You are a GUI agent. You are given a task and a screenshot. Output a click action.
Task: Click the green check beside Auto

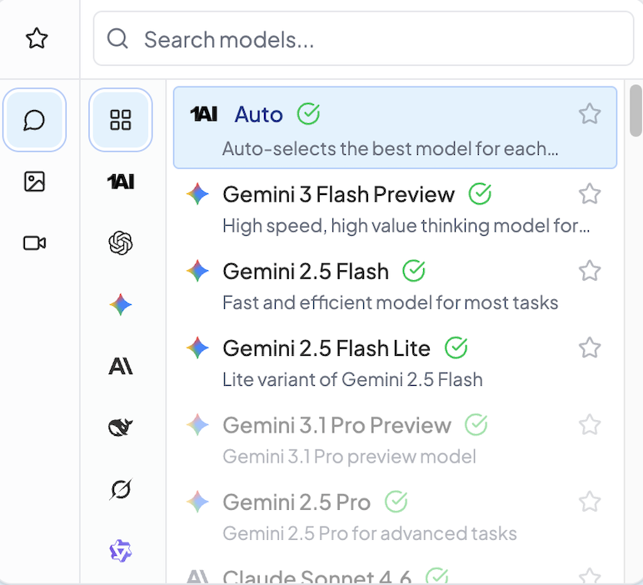[x=308, y=113]
